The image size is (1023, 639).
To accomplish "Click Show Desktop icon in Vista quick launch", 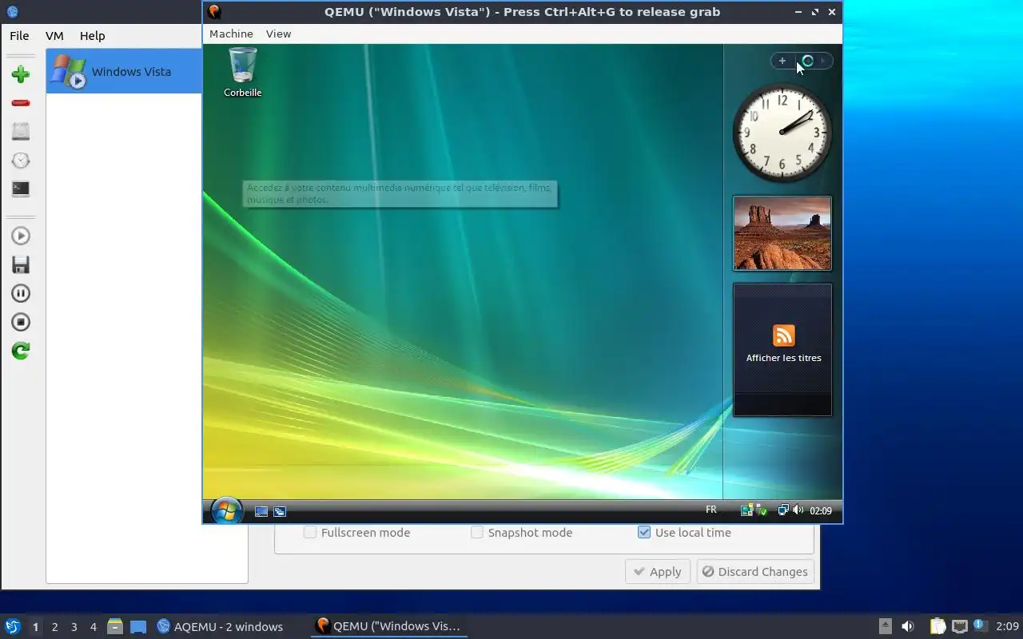I will tap(261, 511).
